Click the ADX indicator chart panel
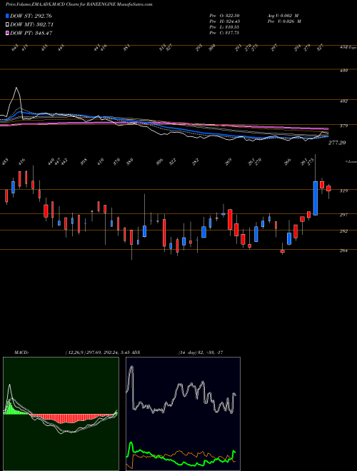Viewport: 357px width, 471px height. (183, 414)
